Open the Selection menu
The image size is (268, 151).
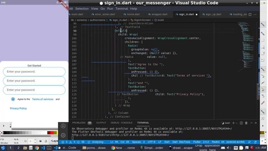point(82,8)
